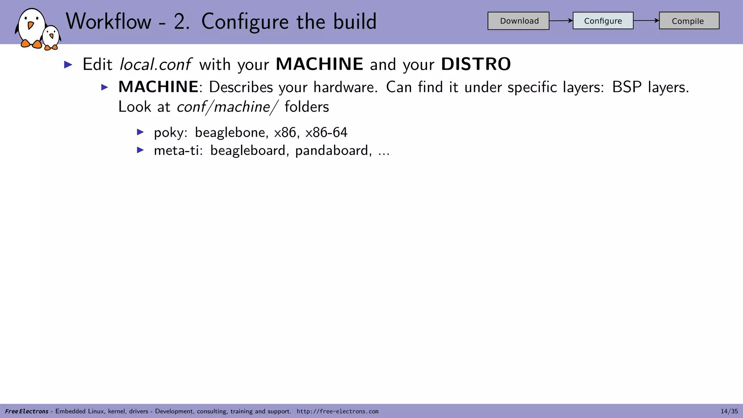The width and height of the screenshot is (743, 418).
Task: Click the penguin logo in header
Action: click(x=38, y=29)
